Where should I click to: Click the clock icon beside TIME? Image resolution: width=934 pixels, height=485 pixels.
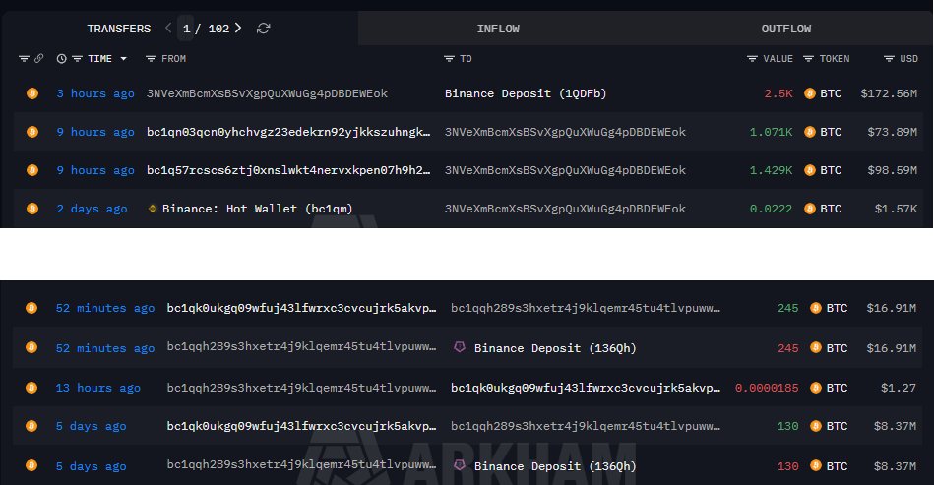coord(61,59)
